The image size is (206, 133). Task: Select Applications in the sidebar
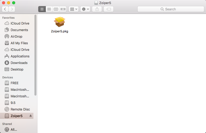coord(20,56)
